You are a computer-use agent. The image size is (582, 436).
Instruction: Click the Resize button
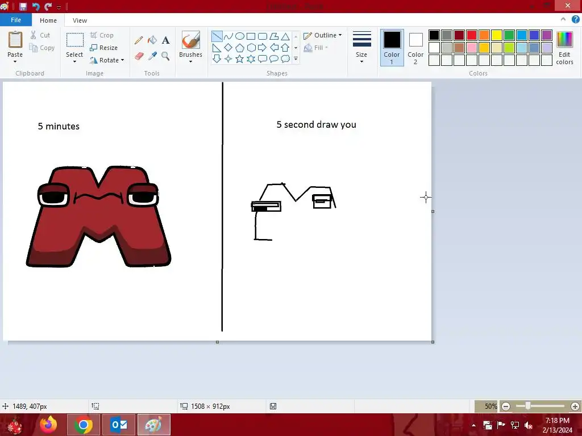point(104,48)
